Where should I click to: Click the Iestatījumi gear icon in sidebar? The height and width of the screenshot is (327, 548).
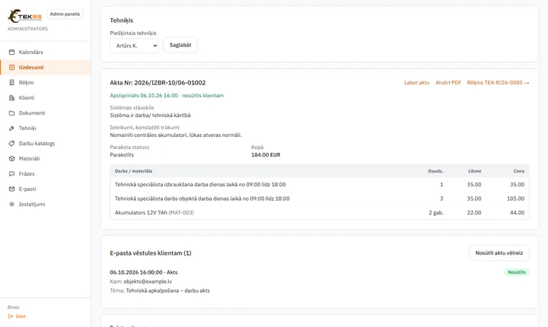point(11,204)
